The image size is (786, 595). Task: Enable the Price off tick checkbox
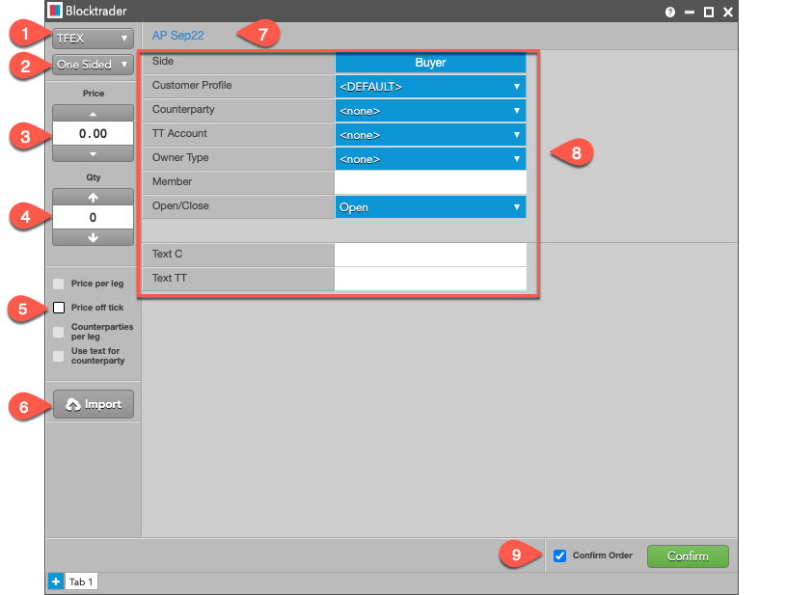coord(59,308)
